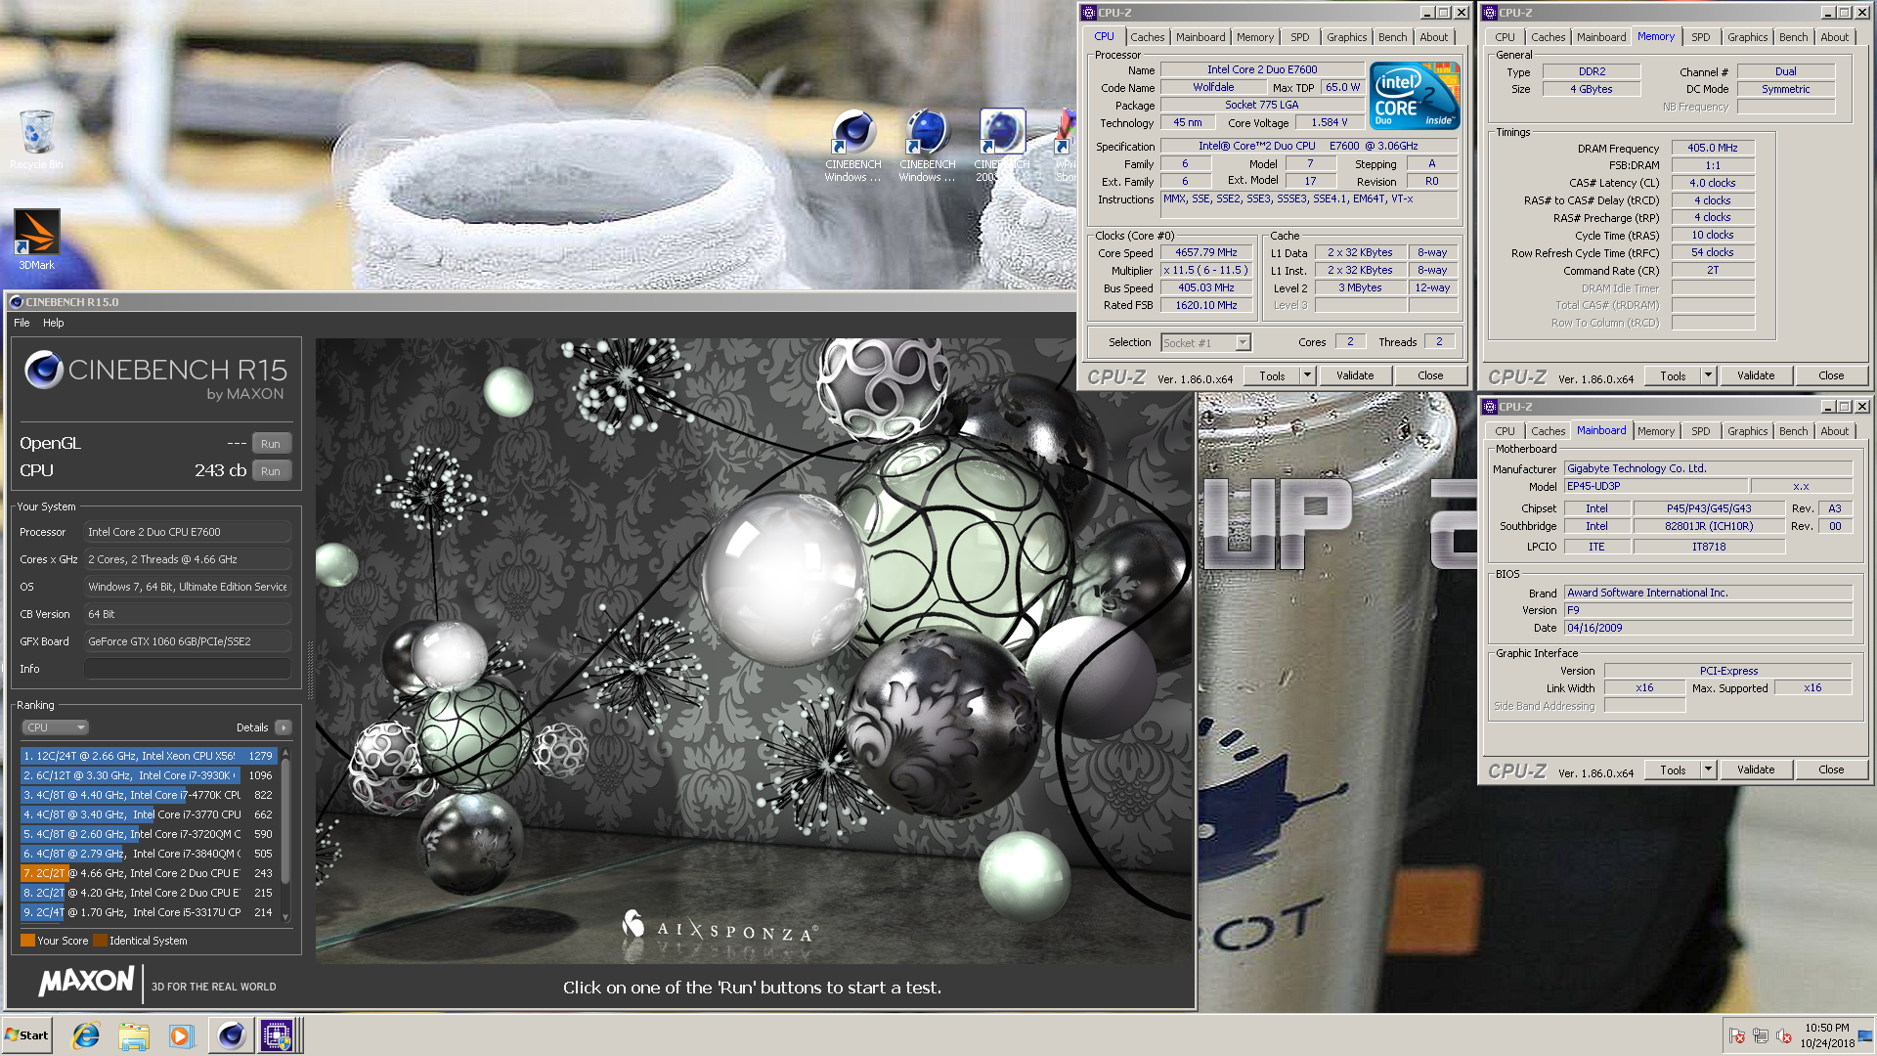1877x1056 pixels.
Task: Select ranking row 7 Core 2 Duo 243
Action: (x=150, y=873)
